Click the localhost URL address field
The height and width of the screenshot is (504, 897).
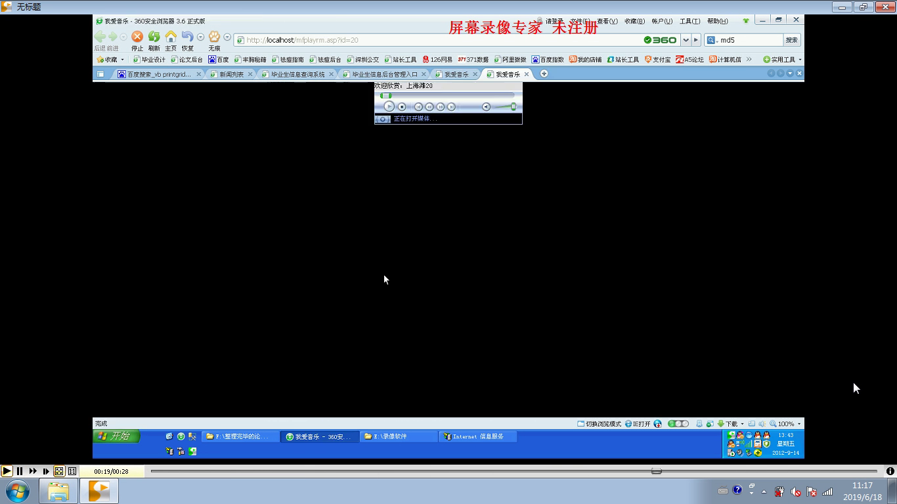click(436, 40)
